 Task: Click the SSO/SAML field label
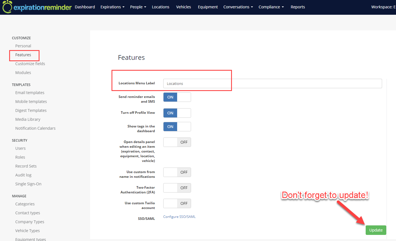click(146, 219)
